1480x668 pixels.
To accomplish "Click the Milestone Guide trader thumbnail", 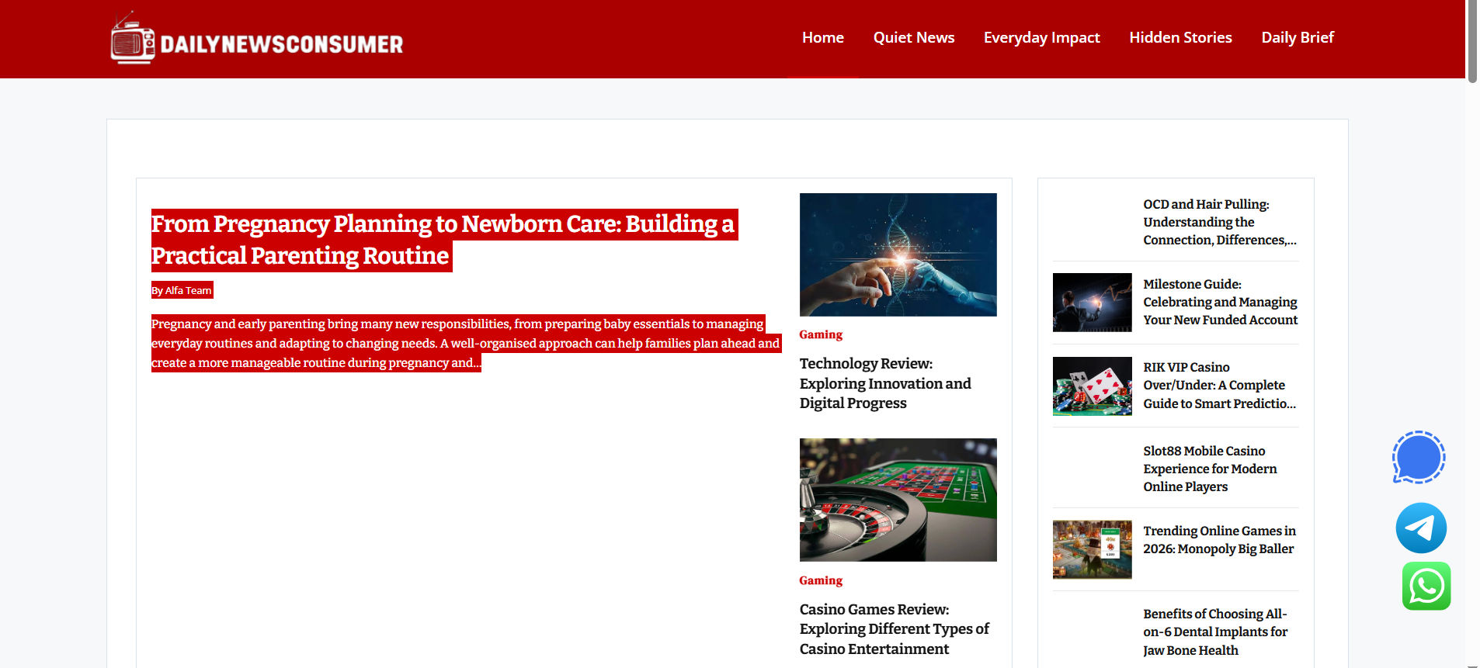I will (x=1092, y=303).
